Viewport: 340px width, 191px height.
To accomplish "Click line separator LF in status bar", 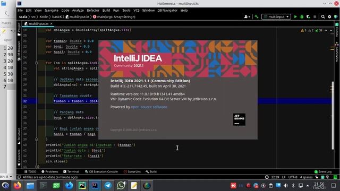I will point(284,177).
